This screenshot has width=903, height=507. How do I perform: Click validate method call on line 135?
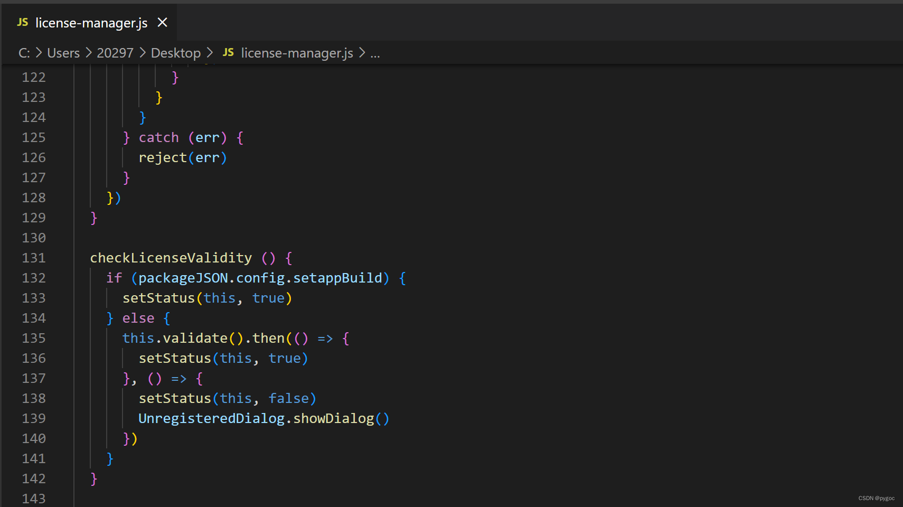[x=195, y=338]
